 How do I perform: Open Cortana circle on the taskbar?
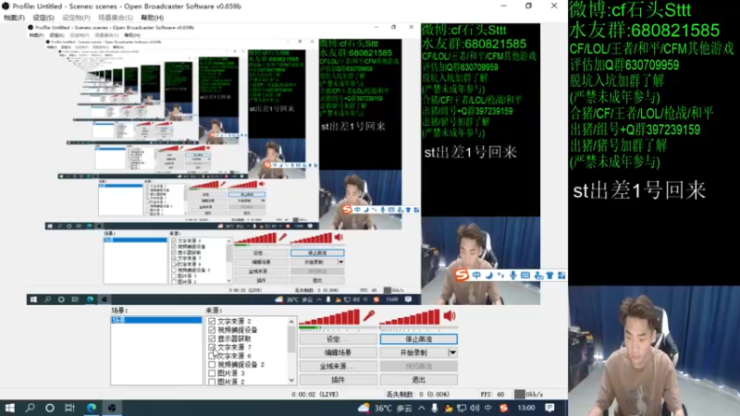coord(50,408)
